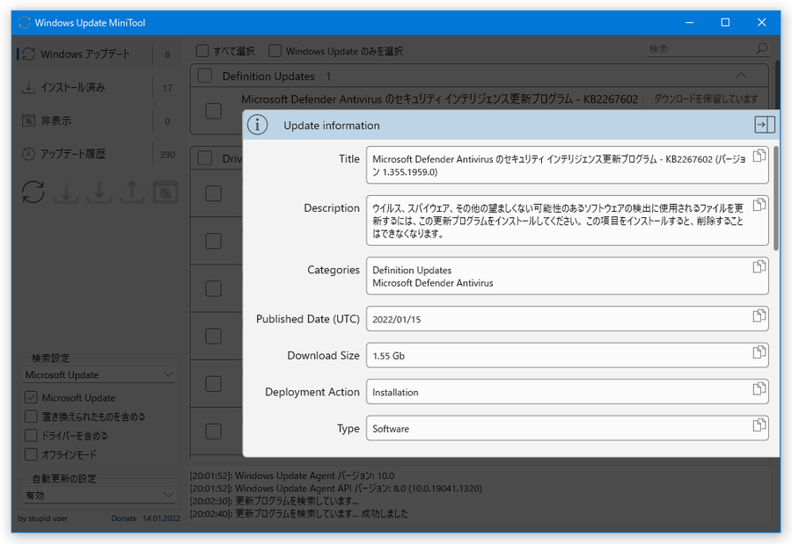Click the download-only arrow icon in toolbar
The width and height of the screenshot is (792, 544).
coord(66,192)
